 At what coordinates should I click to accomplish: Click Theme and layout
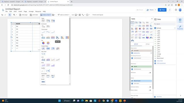click(98, 15)
